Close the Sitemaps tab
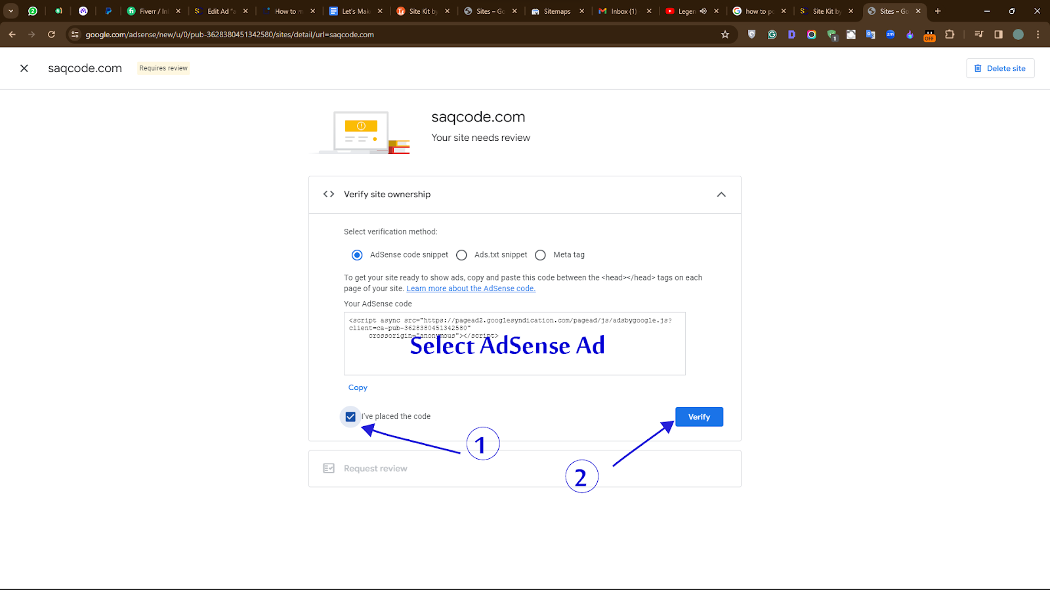 tap(581, 11)
